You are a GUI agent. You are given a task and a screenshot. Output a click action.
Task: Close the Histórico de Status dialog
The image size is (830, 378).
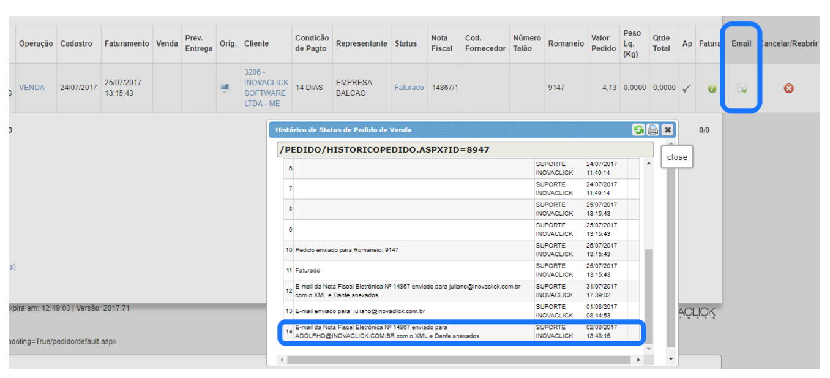tap(667, 130)
